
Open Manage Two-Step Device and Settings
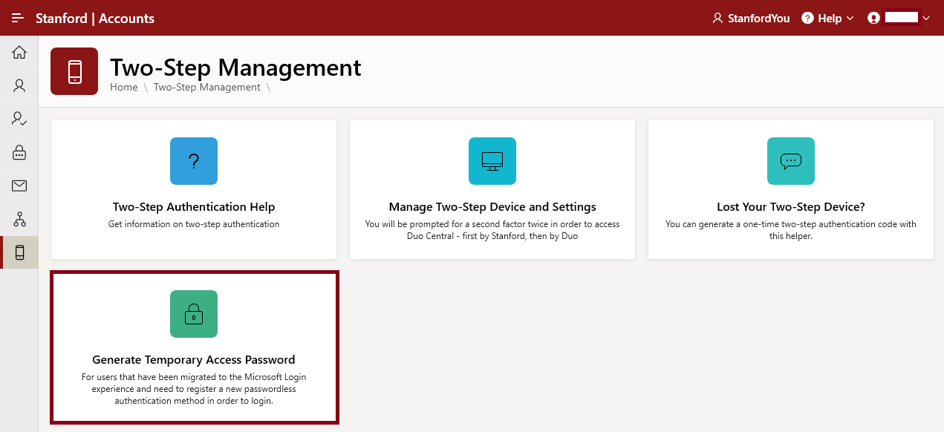[492, 207]
